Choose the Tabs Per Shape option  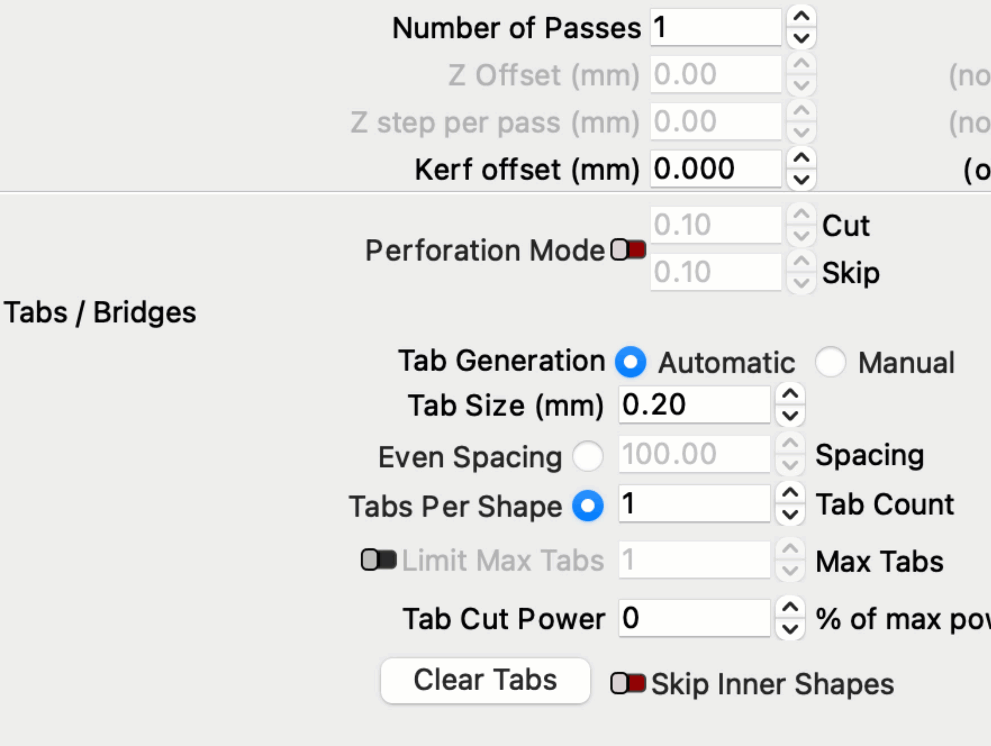point(588,506)
